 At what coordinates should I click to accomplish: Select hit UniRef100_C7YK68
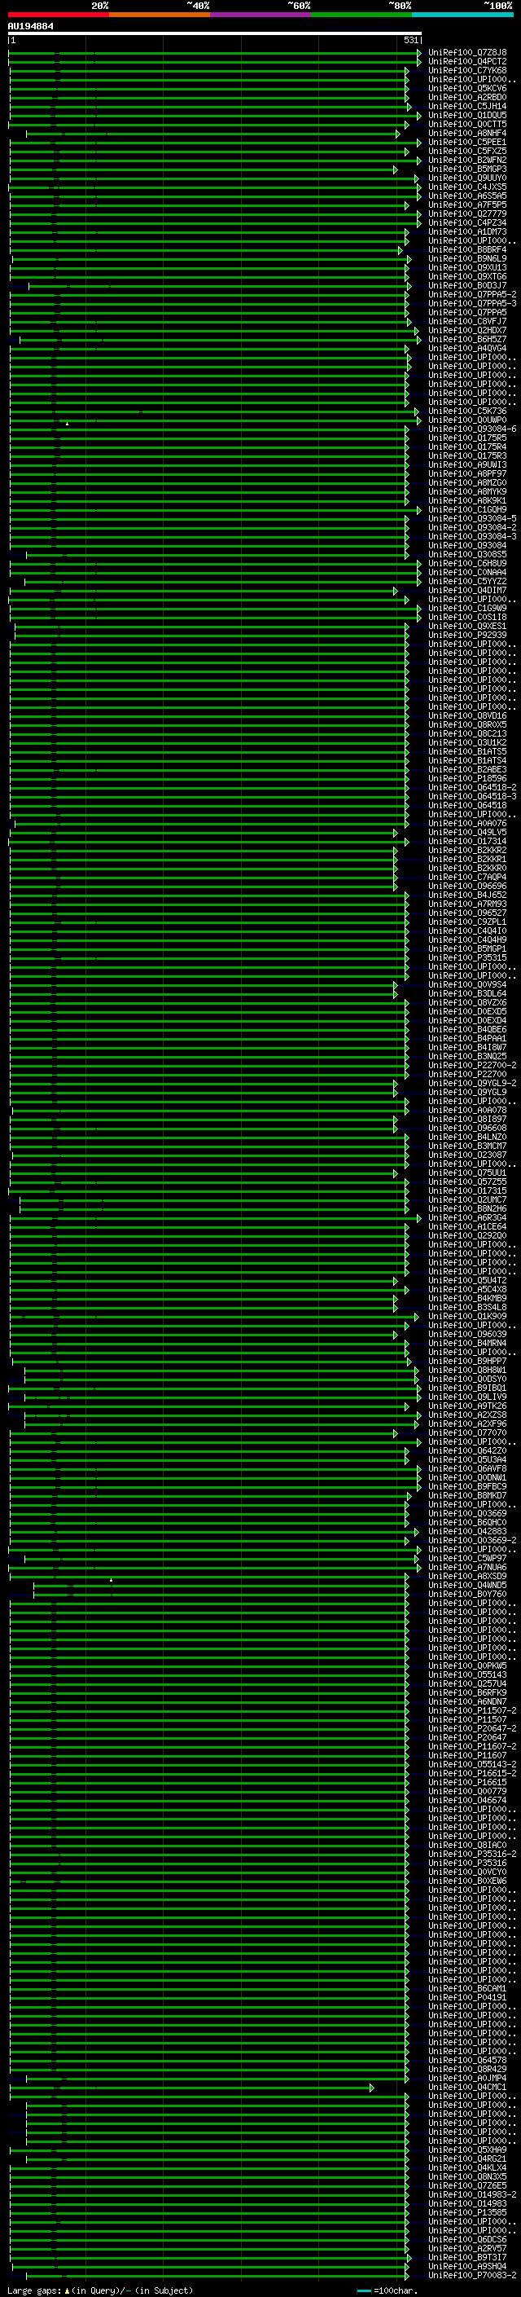(467, 70)
